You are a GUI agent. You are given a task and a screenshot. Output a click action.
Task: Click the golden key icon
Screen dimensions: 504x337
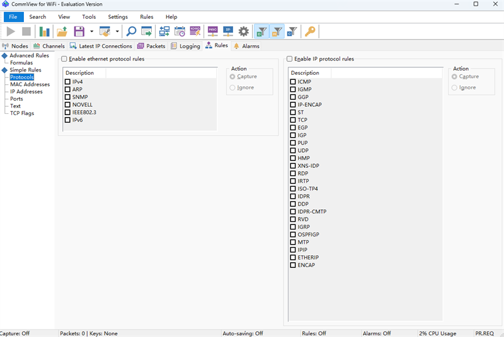pyautogui.click(x=310, y=31)
